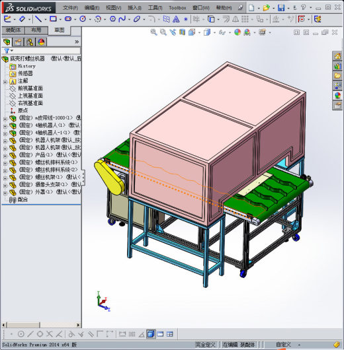Select the Polygon sketch tool
The image size is (344, 350).
pos(112,19)
